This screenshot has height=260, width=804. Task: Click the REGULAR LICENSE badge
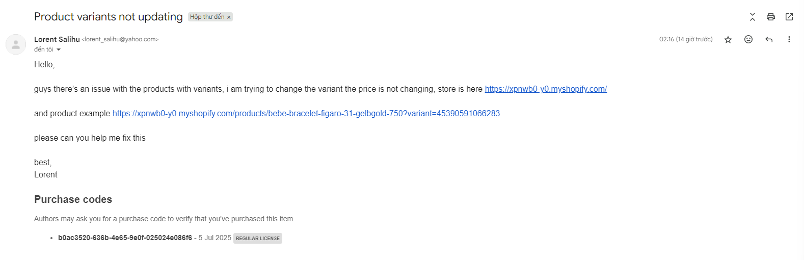pyautogui.click(x=258, y=238)
